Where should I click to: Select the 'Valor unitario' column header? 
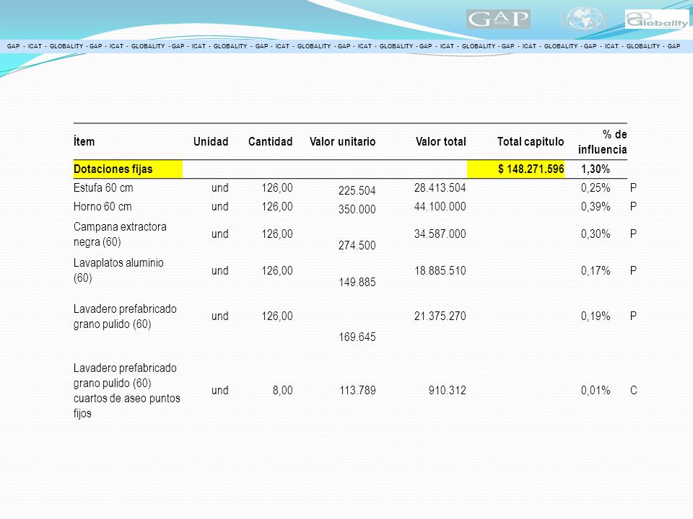[342, 142]
